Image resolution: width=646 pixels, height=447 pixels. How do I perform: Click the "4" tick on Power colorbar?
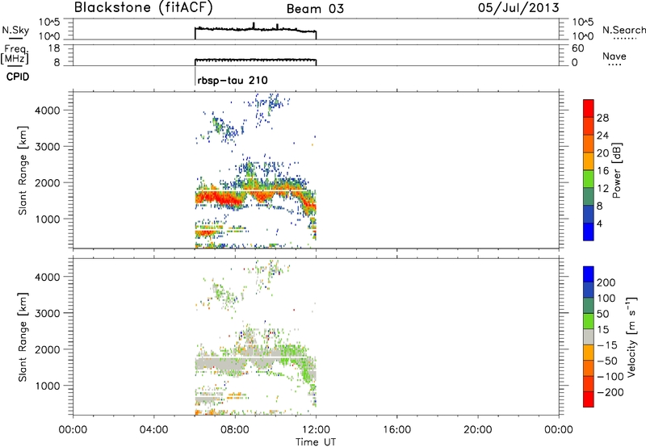599,223
